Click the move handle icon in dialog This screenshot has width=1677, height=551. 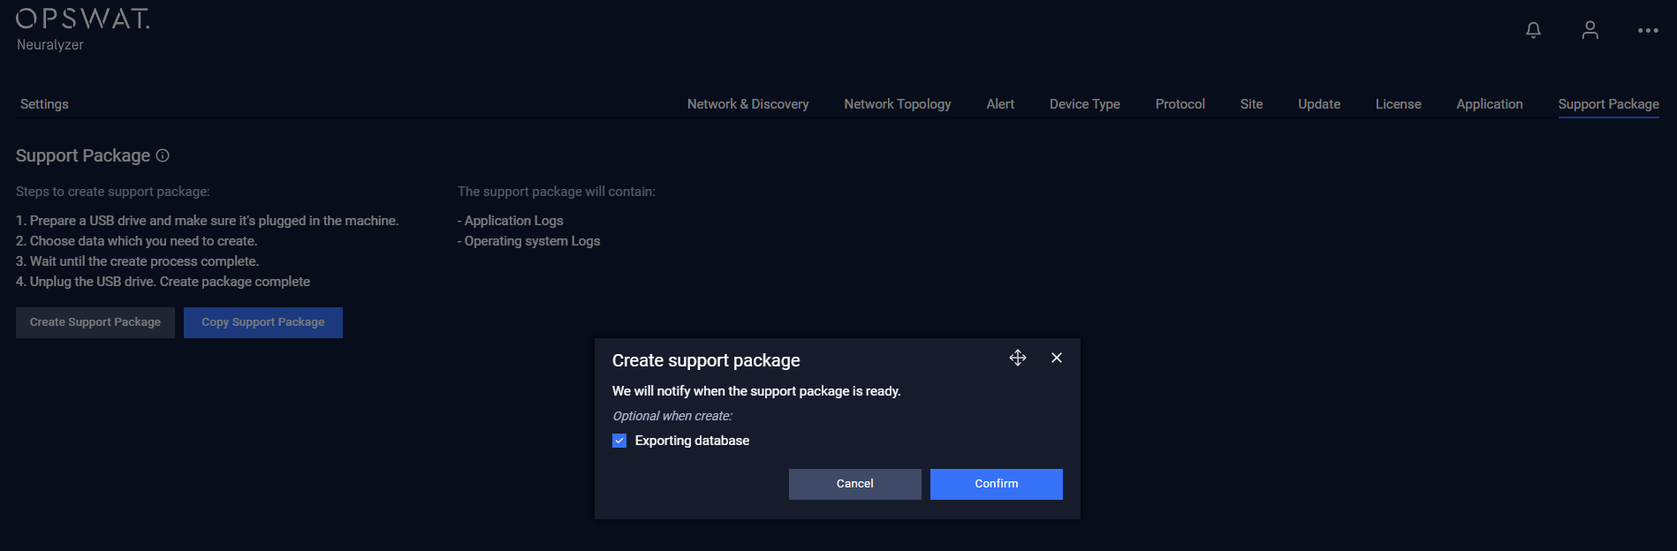tap(1018, 358)
